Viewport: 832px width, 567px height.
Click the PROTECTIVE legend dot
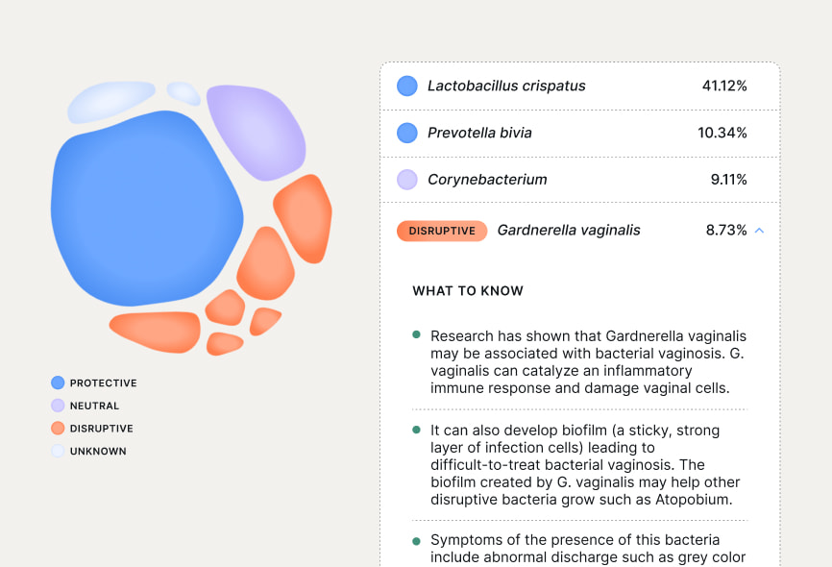(x=60, y=382)
